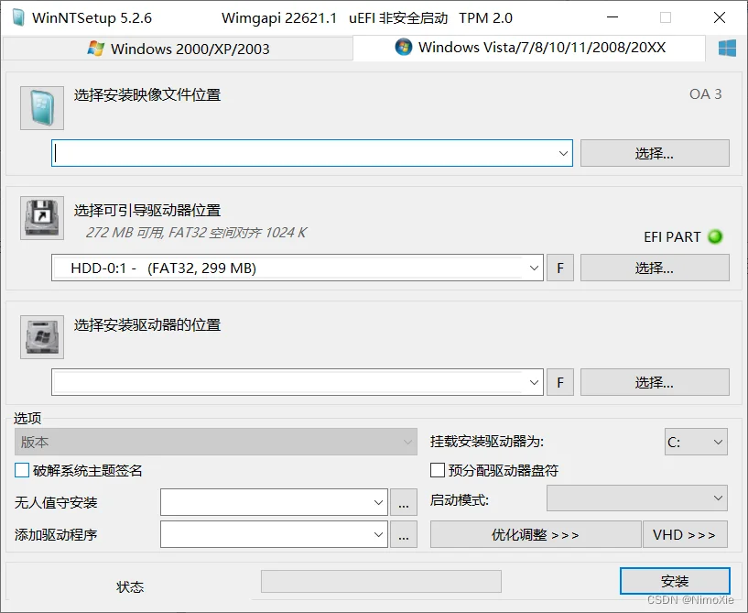
Task: Click the green EFI PART status light
Action: coord(715,236)
